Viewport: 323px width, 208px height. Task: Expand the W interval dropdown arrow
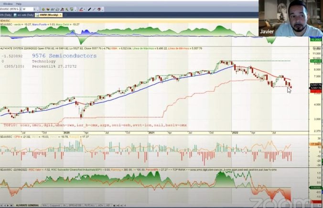(34, 9)
